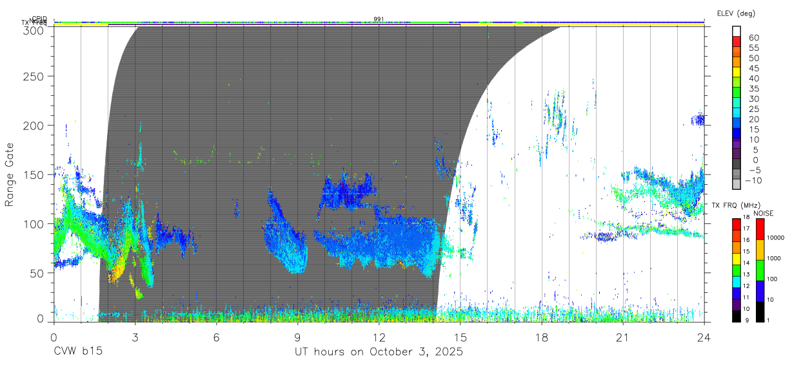792x365 pixels.
Task: Click range gate tick label '150'
Action: [x=34, y=174]
